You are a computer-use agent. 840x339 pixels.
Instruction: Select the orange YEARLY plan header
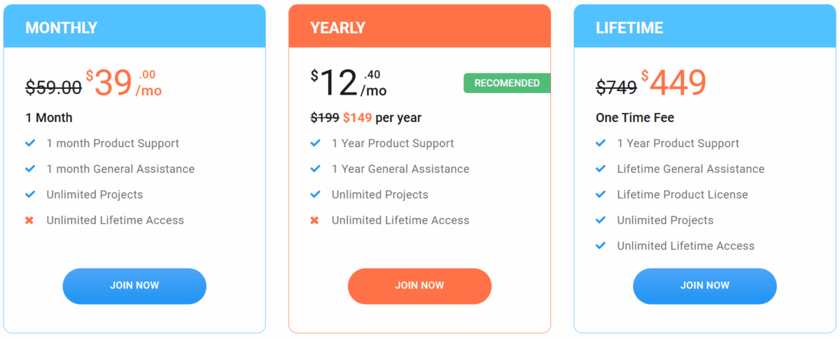coord(419,27)
